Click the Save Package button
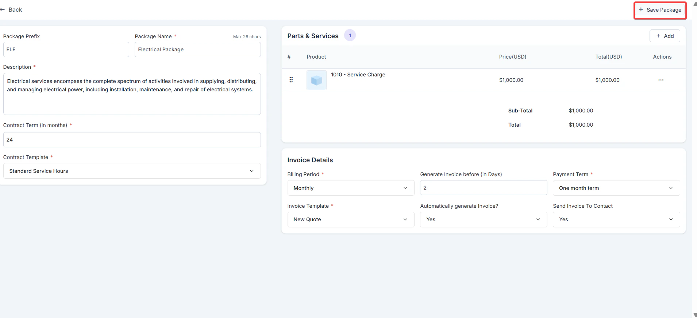The width and height of the screenshot is (697, 318). (x=660, y=10)
